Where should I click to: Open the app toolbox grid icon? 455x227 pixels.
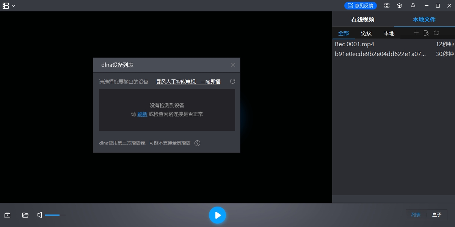387,6
